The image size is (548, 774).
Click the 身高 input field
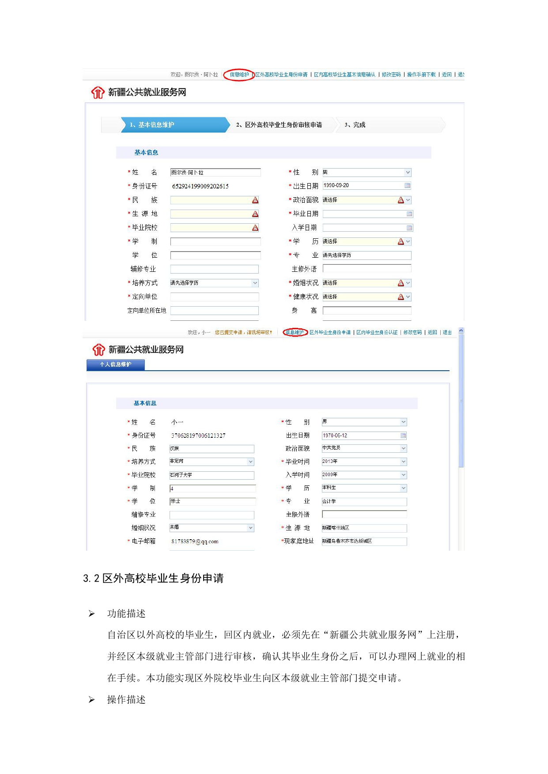pos(367,311)
